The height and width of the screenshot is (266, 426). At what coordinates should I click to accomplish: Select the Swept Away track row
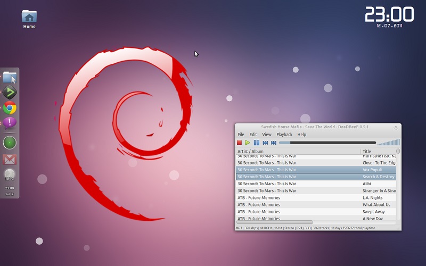[316, 212]
